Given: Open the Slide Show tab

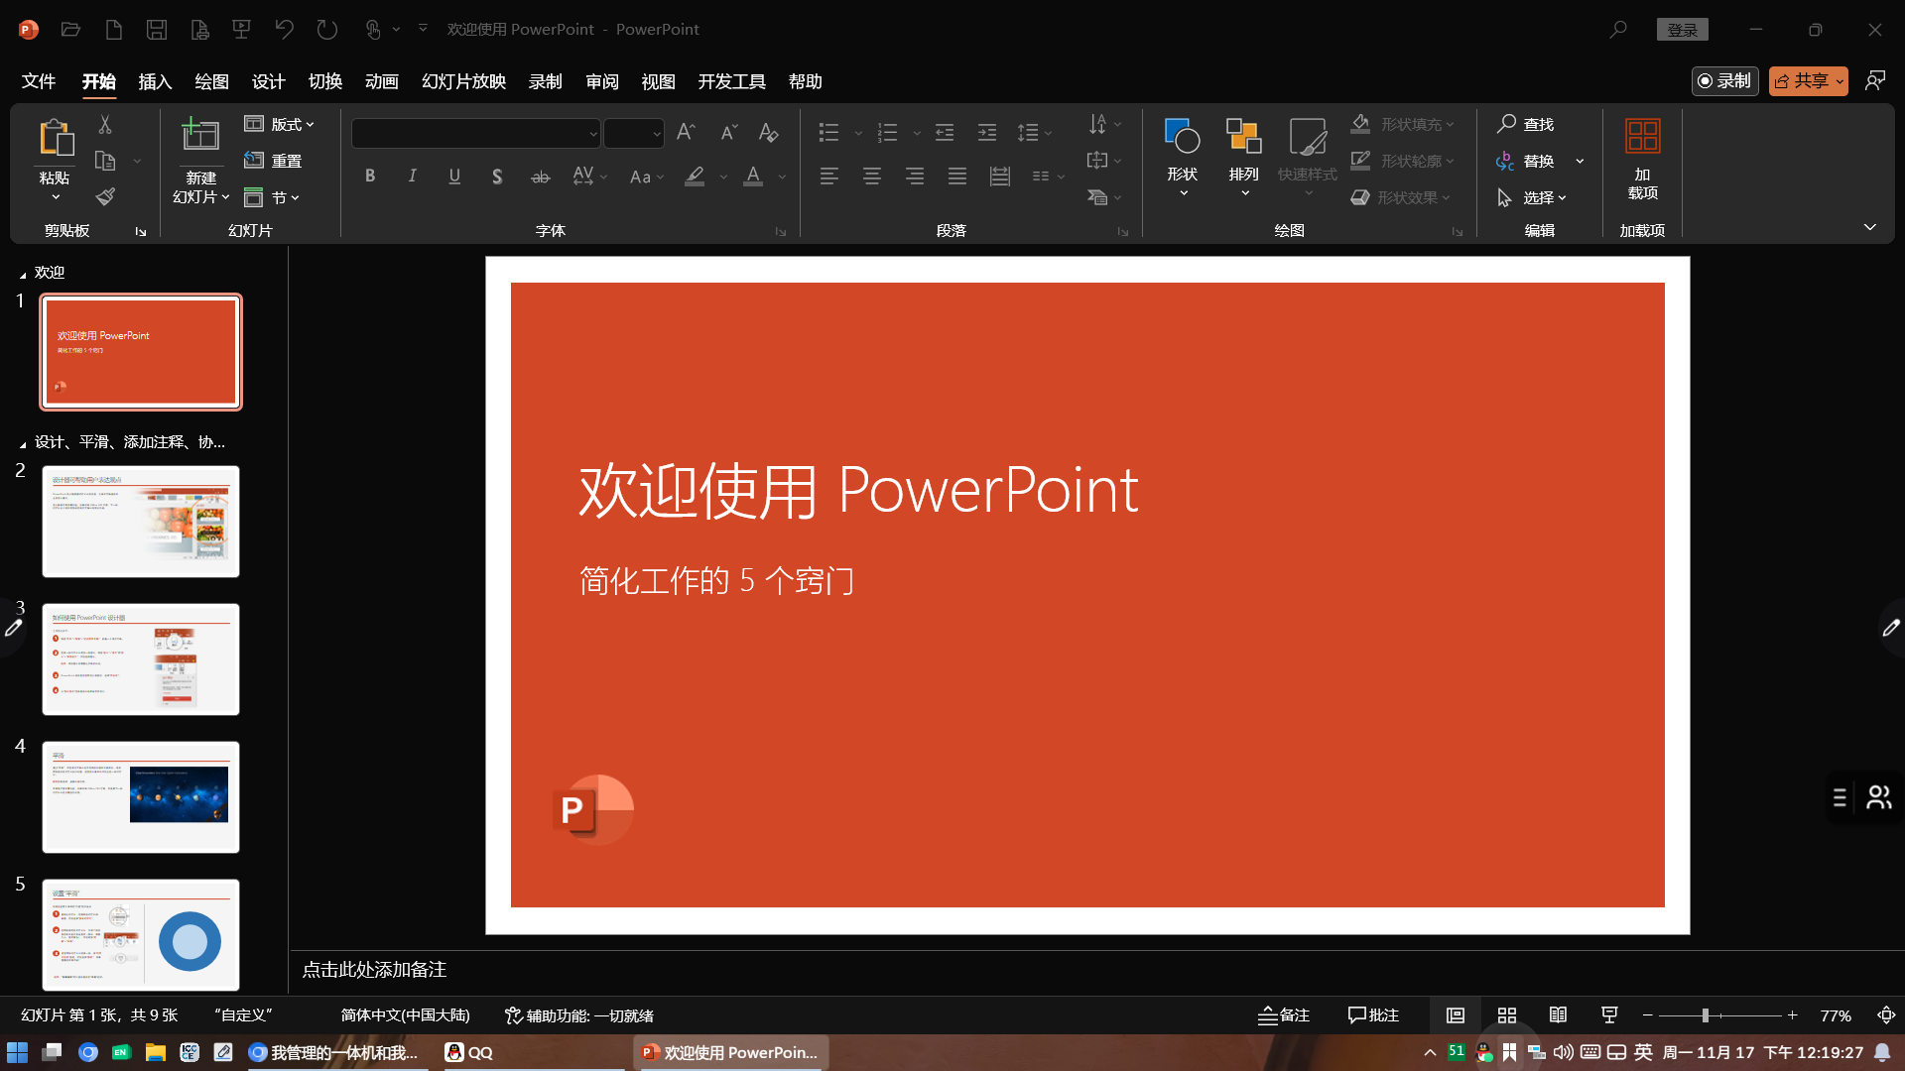Looking at the screenshot, I should pyautogui.click(x=463, y=81).
